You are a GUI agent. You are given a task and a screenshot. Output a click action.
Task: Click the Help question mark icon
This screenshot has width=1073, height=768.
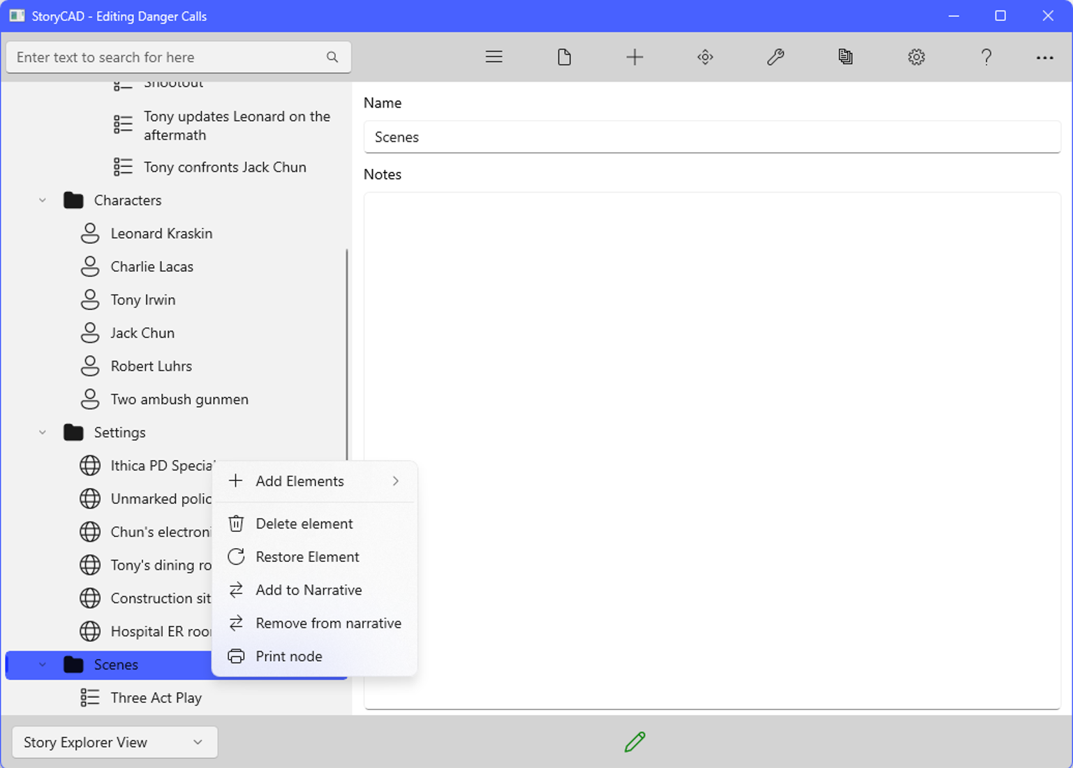(986, 57)
